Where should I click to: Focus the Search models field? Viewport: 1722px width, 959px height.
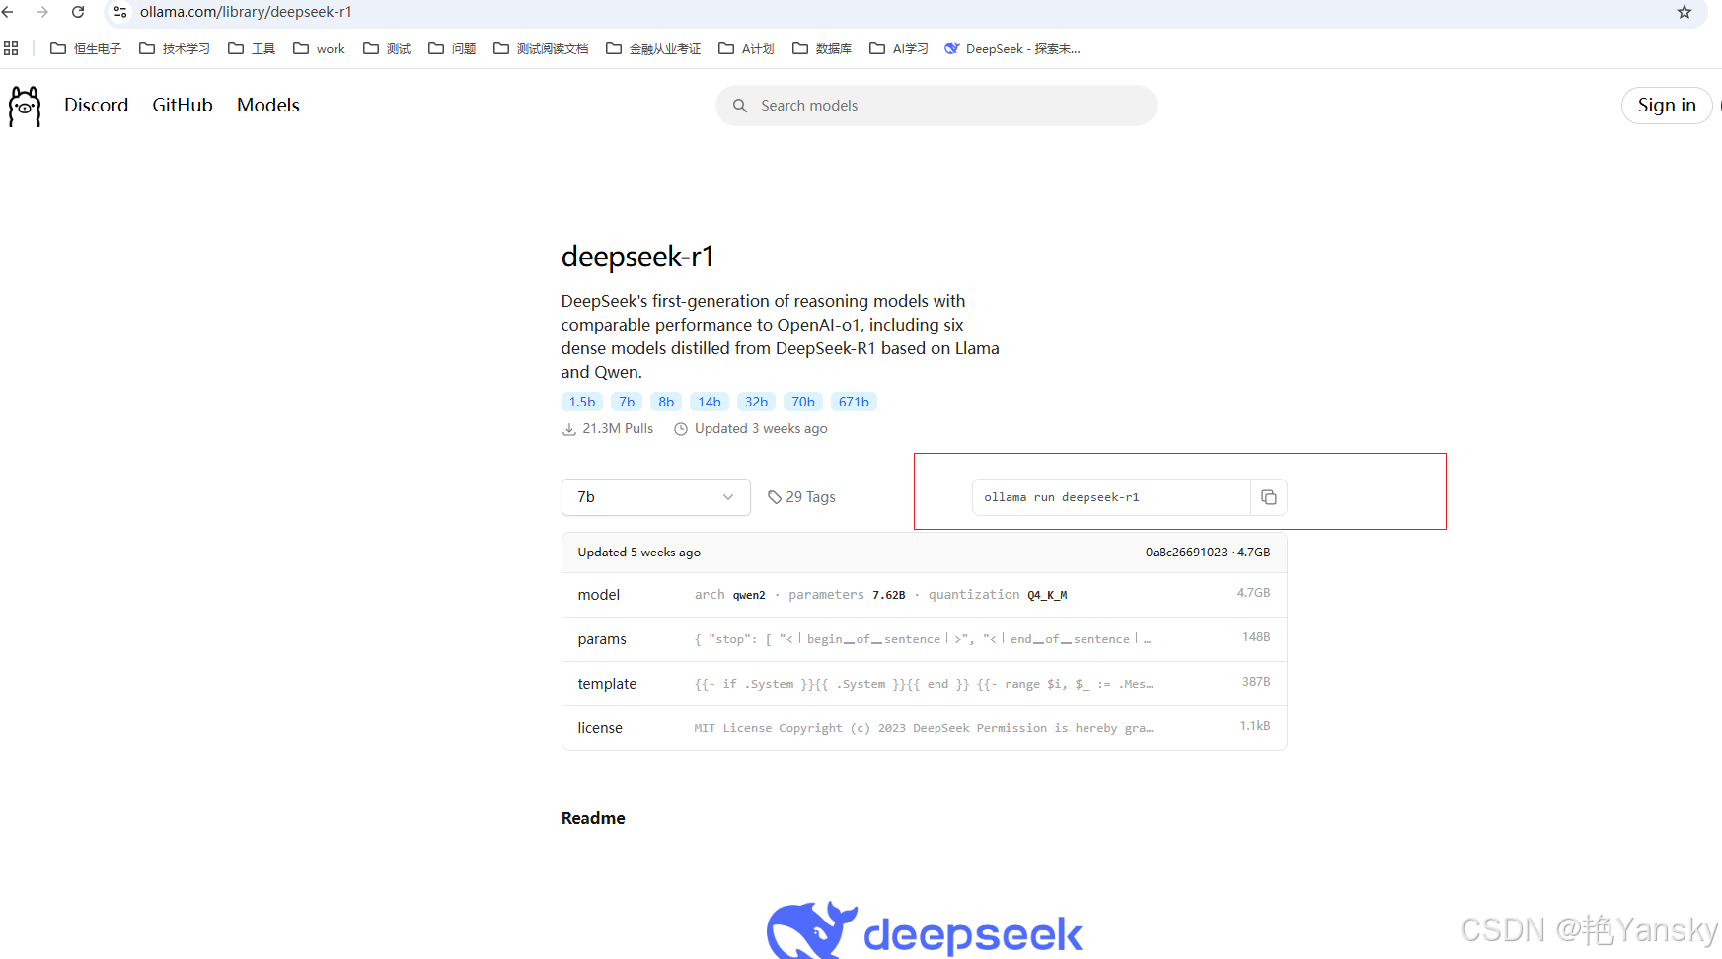pos(936,106)
